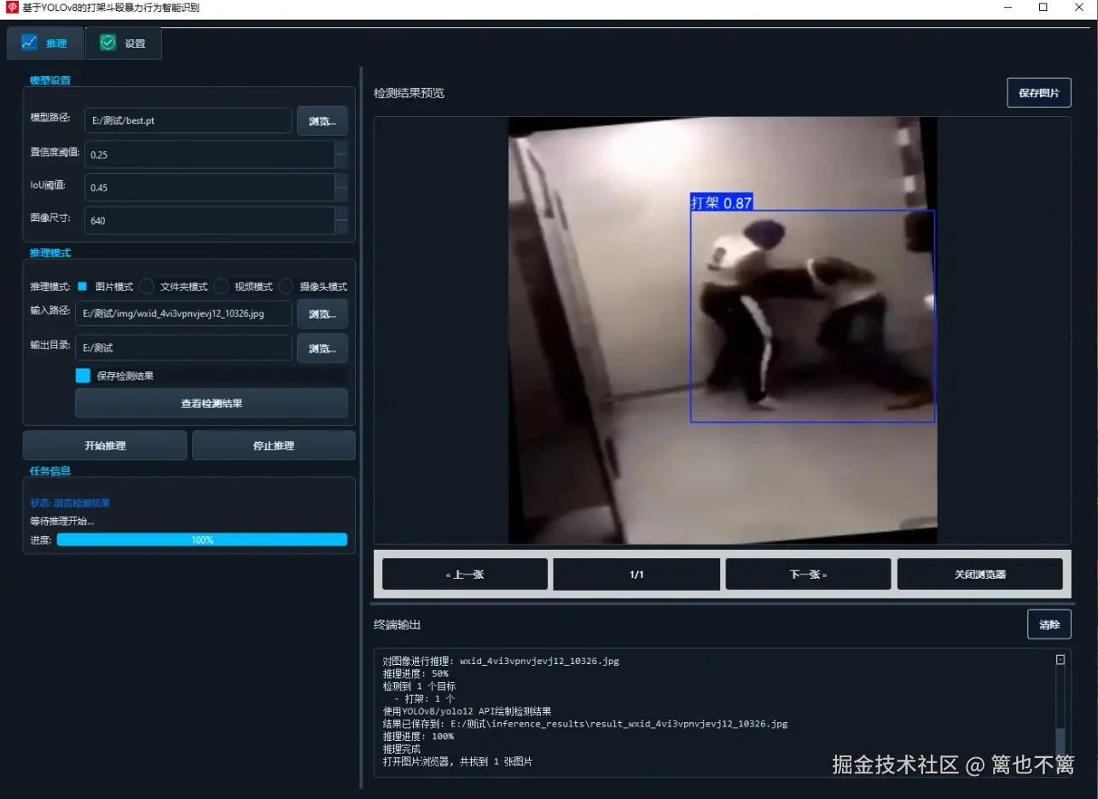Click the 推理模式 section title
The width and height of the screenshot is (1098, 799).
pos(50,254)
